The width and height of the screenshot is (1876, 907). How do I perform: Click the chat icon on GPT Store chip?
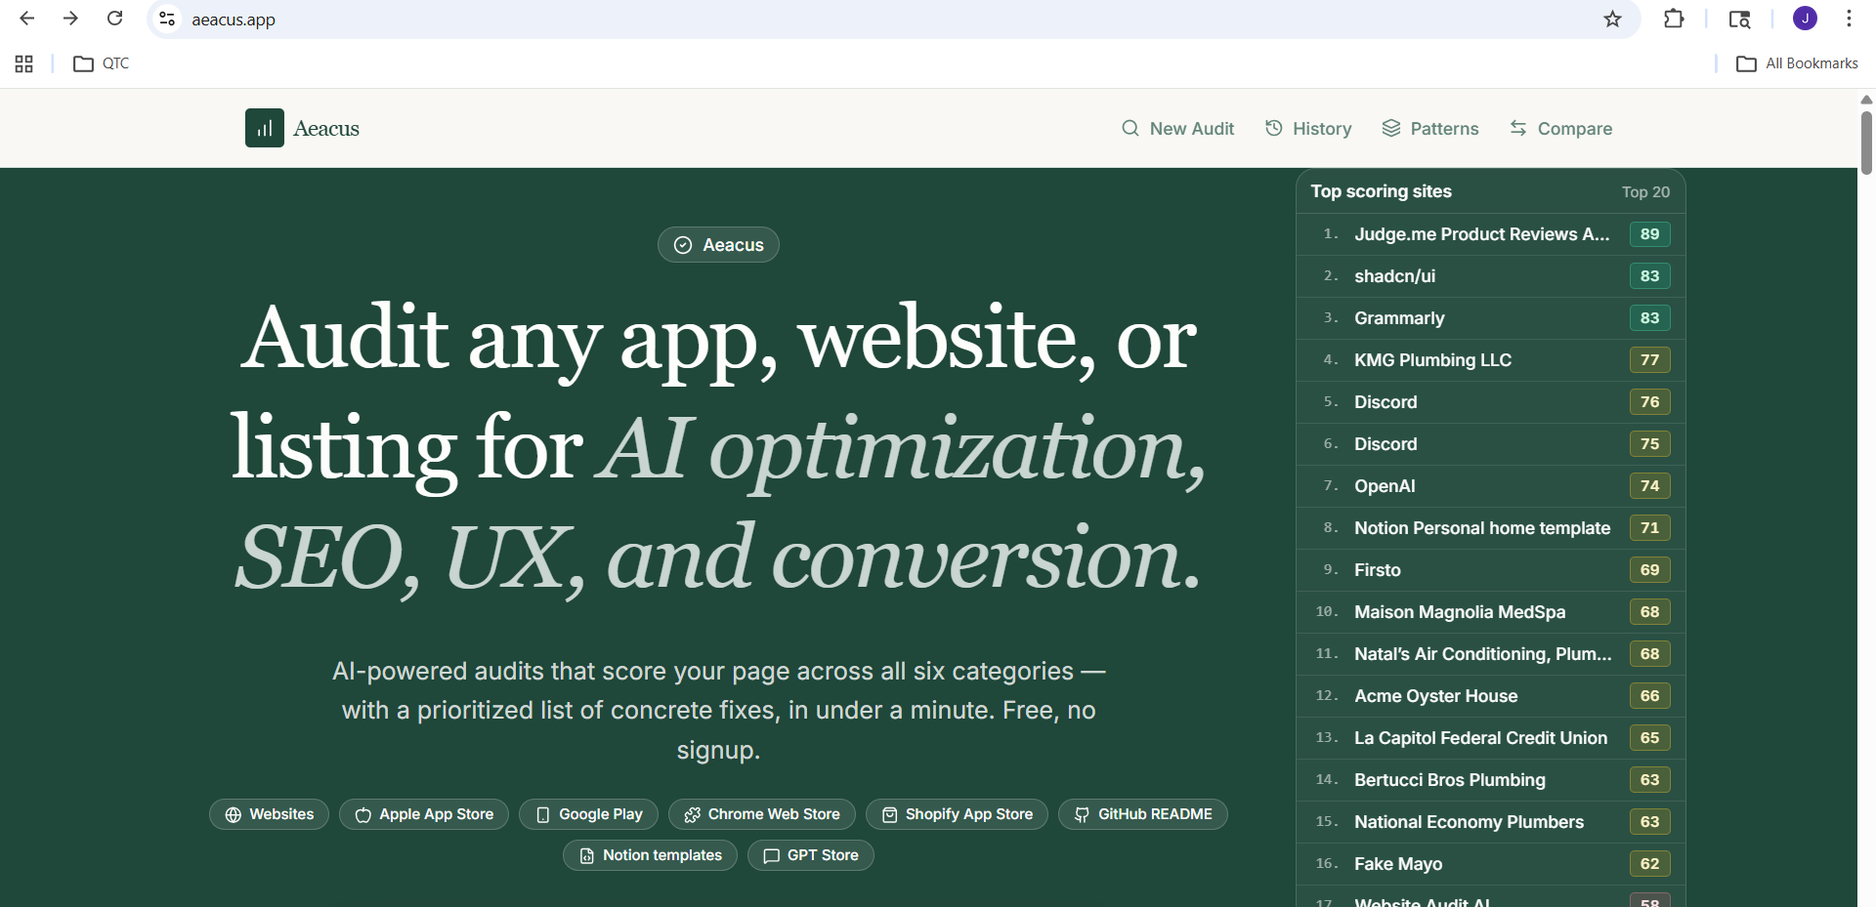pyautogui.click(x=772, y=856)
